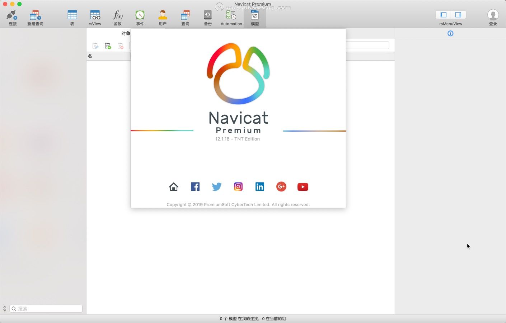Toggle the left sidebar pane view button

[444, 15]
